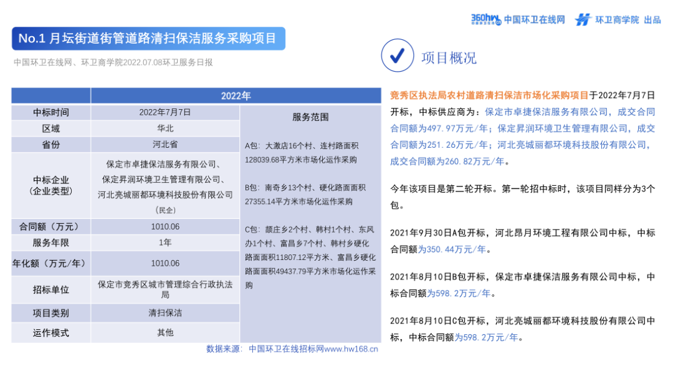Click the 2021年8月10日B包开标 paragraph
The height and width of the screenshot is (371, 673).
click(523, 285)
